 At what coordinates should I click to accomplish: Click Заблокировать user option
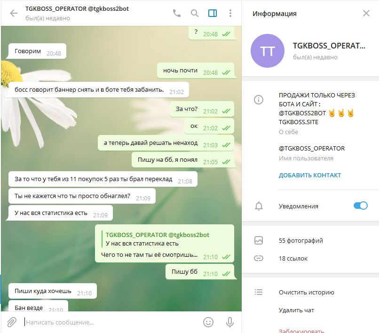point(301,331)
